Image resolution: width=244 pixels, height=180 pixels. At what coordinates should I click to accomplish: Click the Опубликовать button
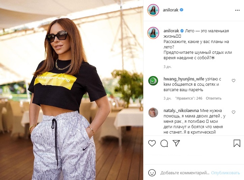(x=225, y=173)
